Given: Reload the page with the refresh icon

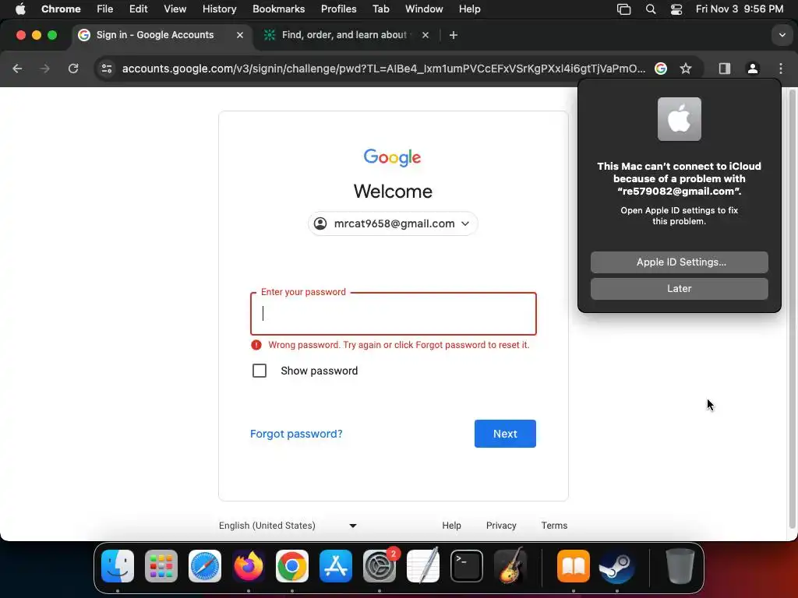Looking at the screenshot, I should [x=73, y=69].
